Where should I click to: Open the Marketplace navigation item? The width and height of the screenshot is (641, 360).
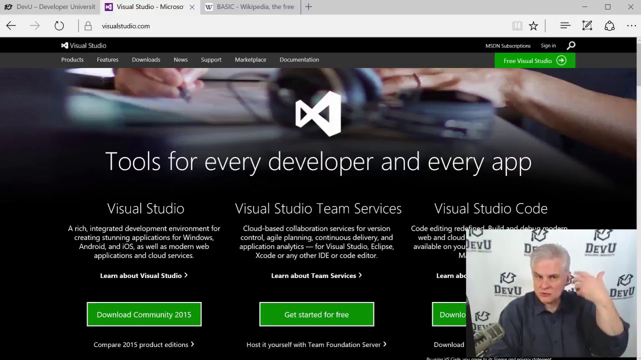250,59
